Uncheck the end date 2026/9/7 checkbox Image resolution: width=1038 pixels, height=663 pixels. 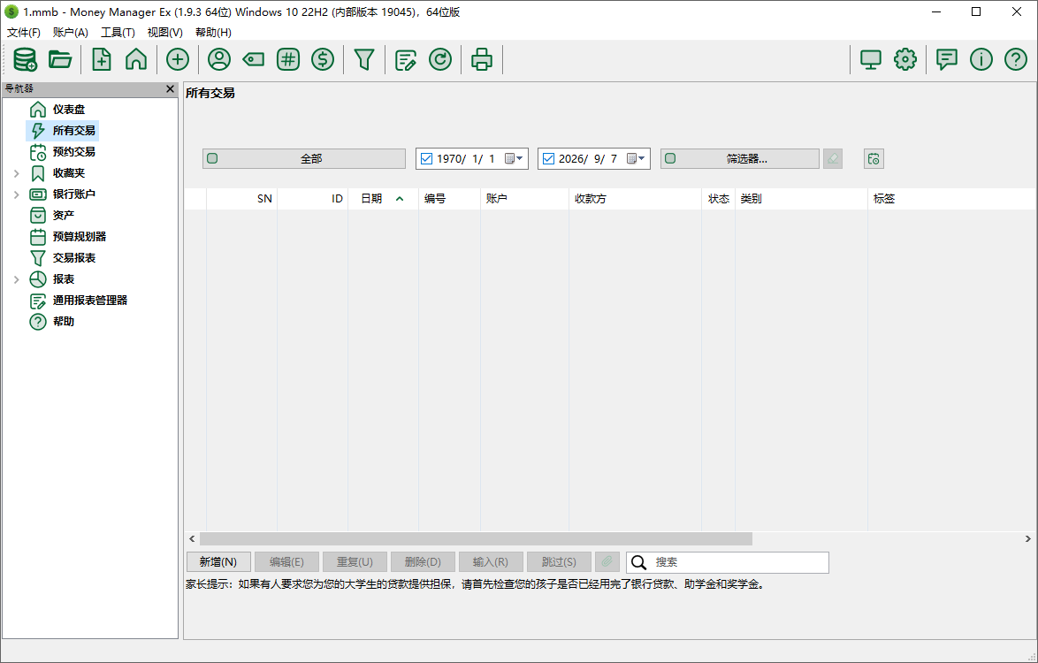pos(548,159)
